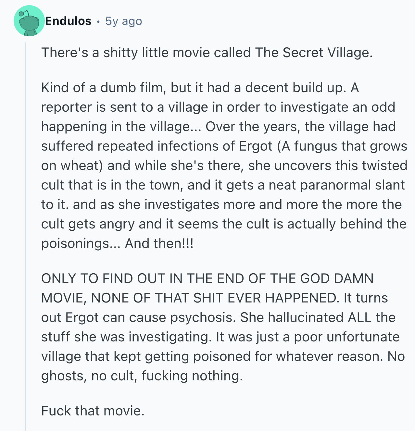This screenshot has width=415, height=431.
Task: Click the line 'ghosts, no cult, fucking nothing.'
Action: coord(142,376)
